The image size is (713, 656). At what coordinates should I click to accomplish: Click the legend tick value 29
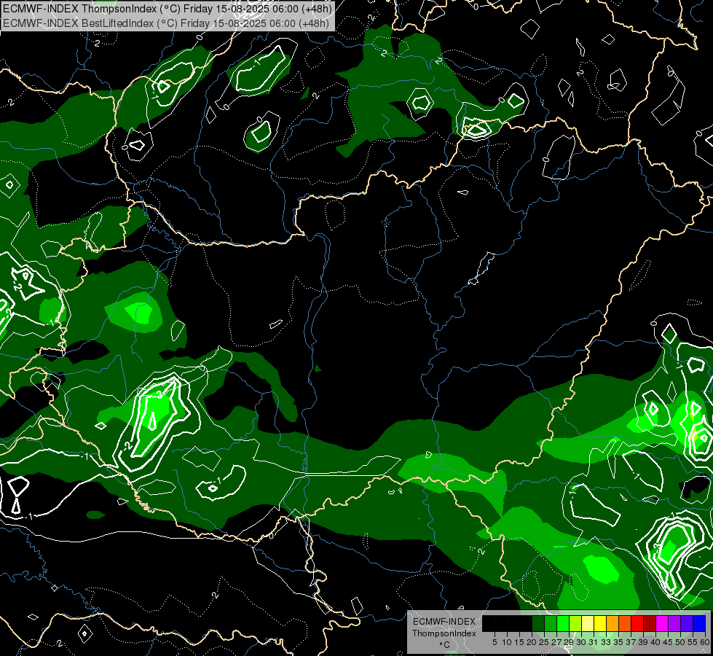pyautogui.click(x=569, y=642)
